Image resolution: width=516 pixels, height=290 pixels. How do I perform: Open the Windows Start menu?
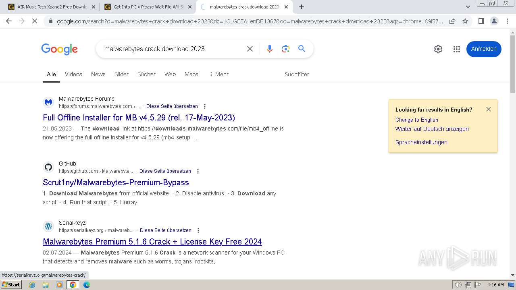coord(11,284)
